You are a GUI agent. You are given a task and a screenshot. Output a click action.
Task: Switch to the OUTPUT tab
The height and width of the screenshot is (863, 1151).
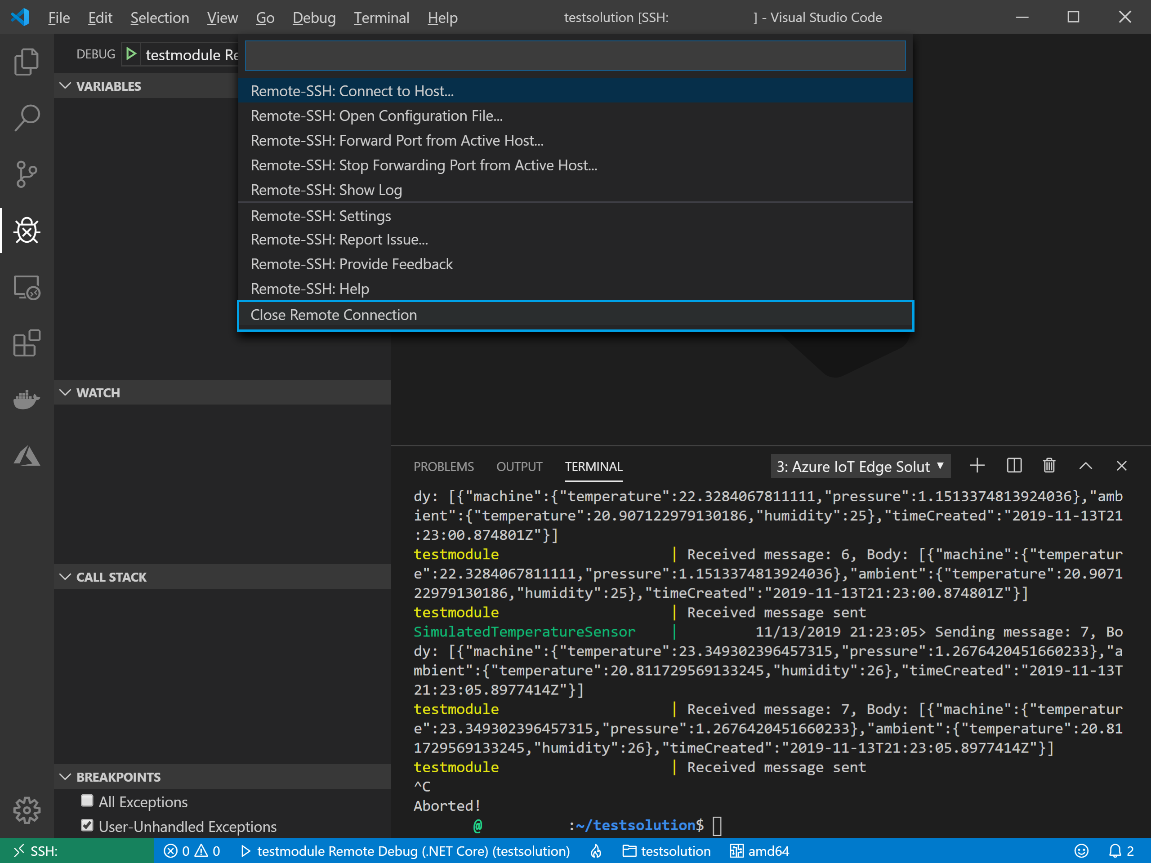click(519, 467)
